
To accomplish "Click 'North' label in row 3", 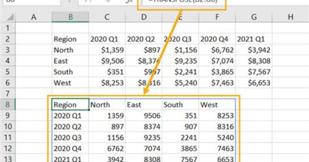I will pos(70,50).
